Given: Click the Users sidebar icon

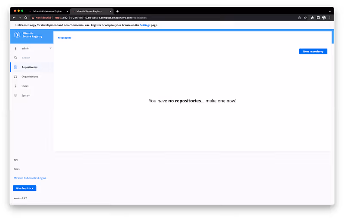Looking at the screenshot, I should (x=15, y=86).
